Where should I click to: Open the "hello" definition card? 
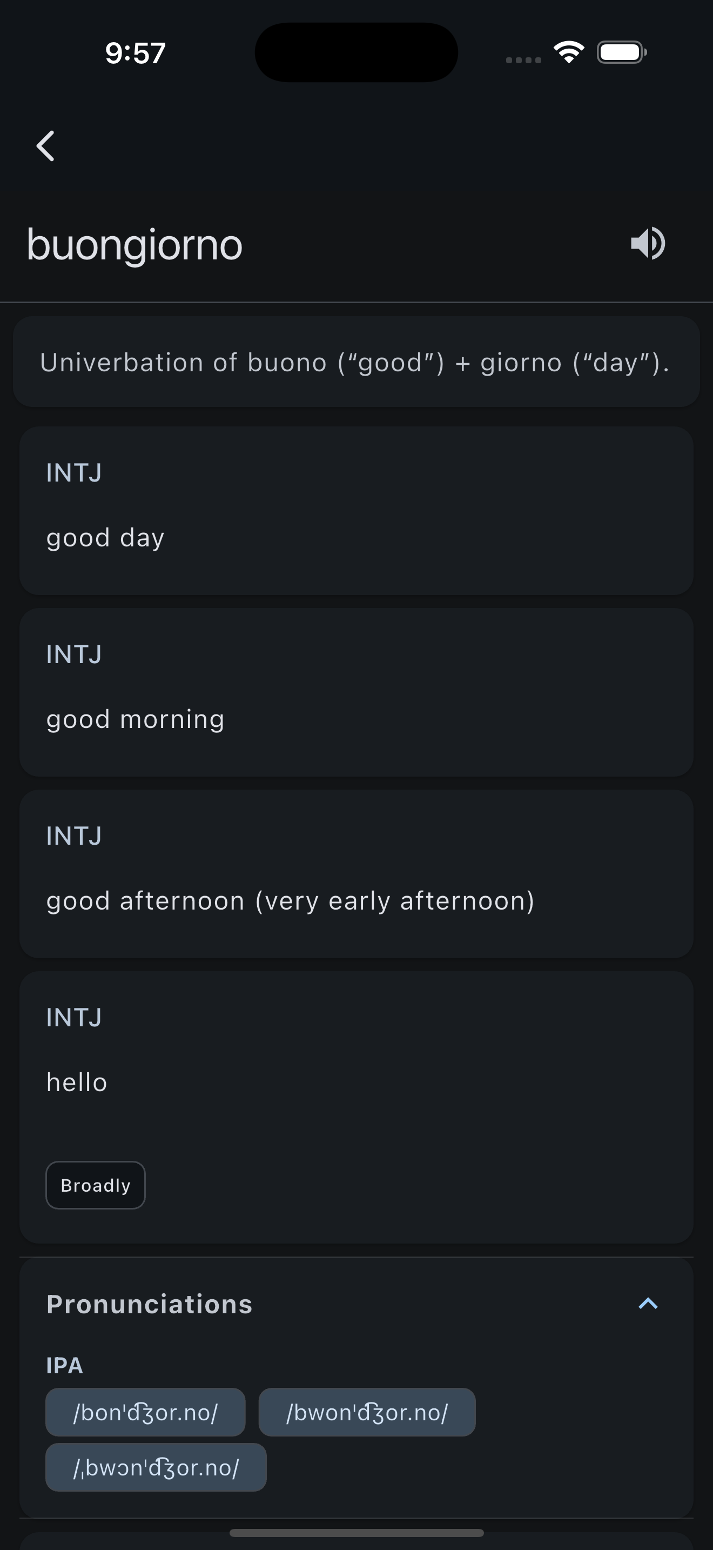click(x=356, y=1083)
